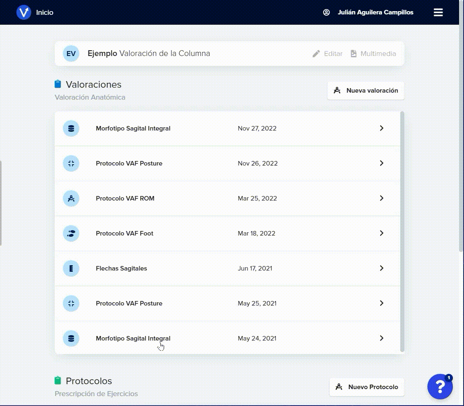Expand the Protocolo VAF ROM chevron
Image resolution: width=464 pixels, height=406 pixels.
coord(381,198)
